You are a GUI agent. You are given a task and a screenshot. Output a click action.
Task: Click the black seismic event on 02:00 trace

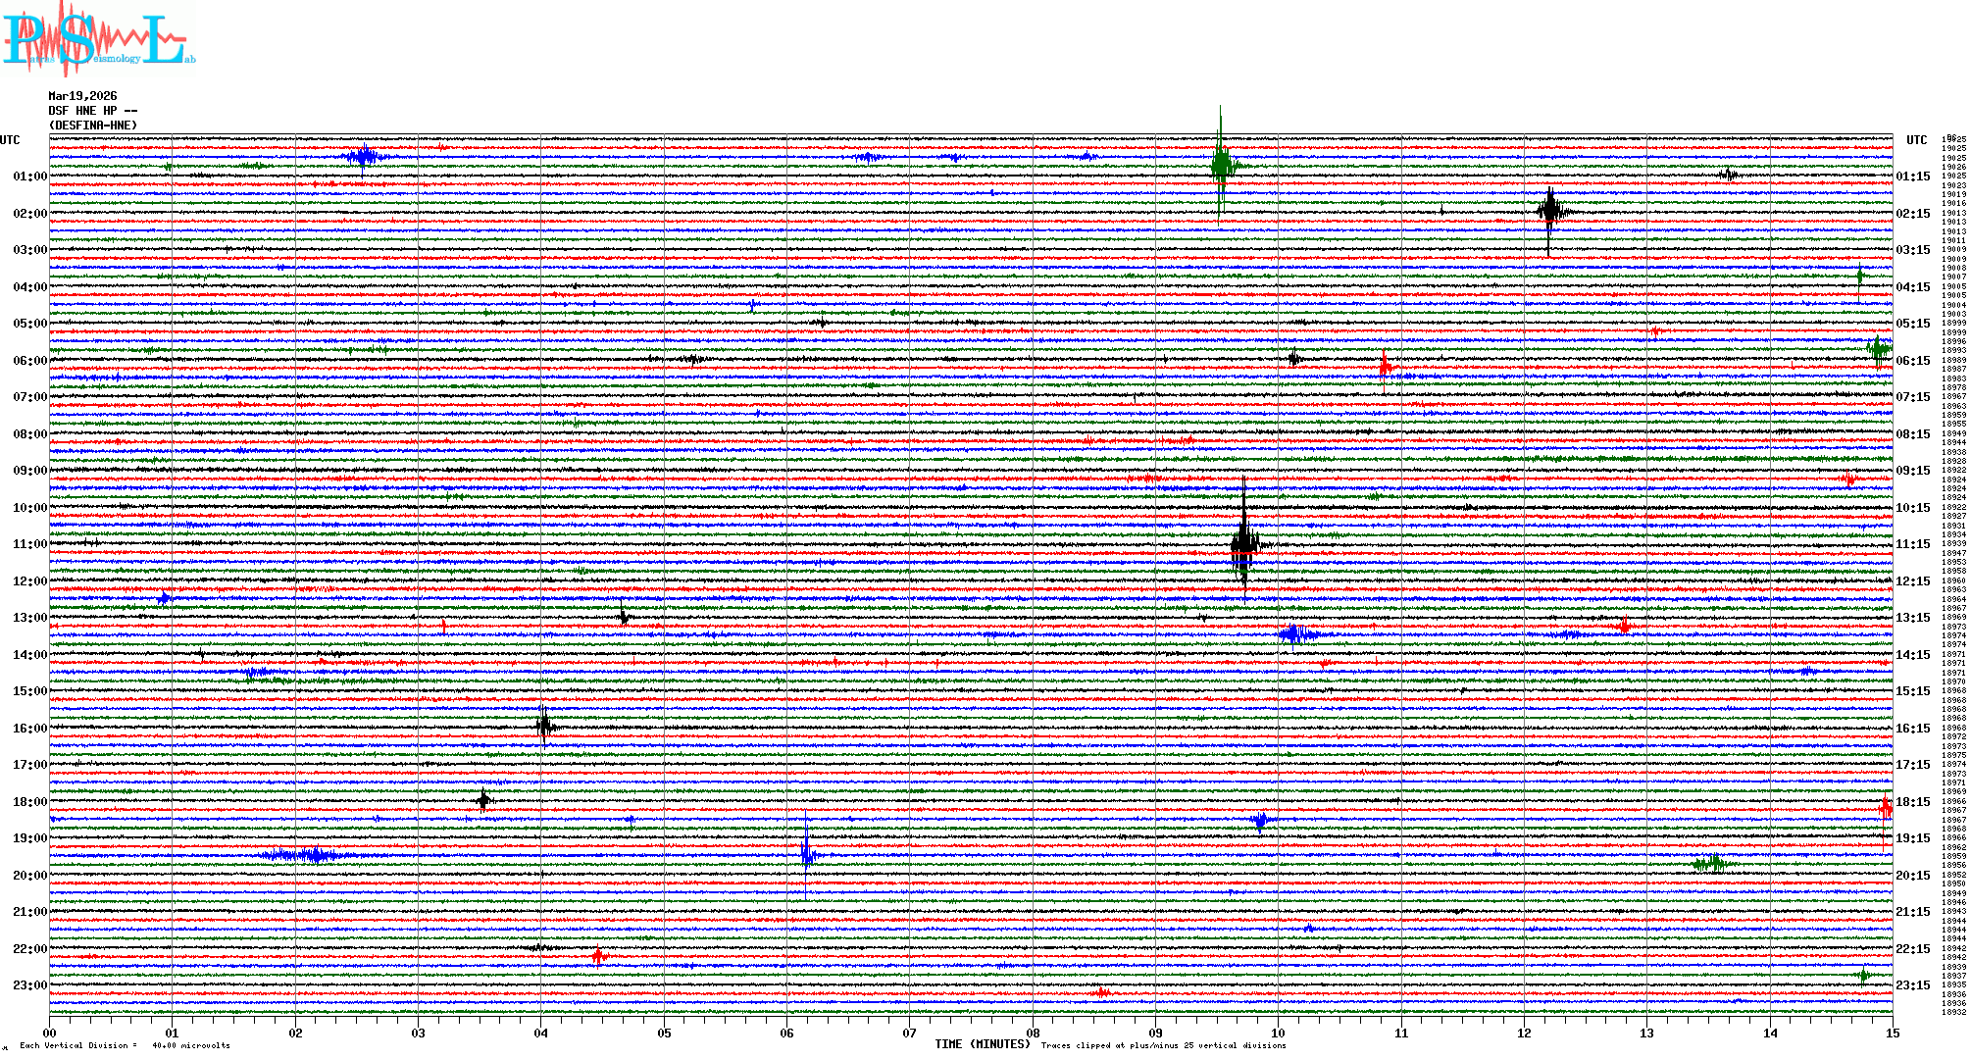click(x=1549, y=211)
